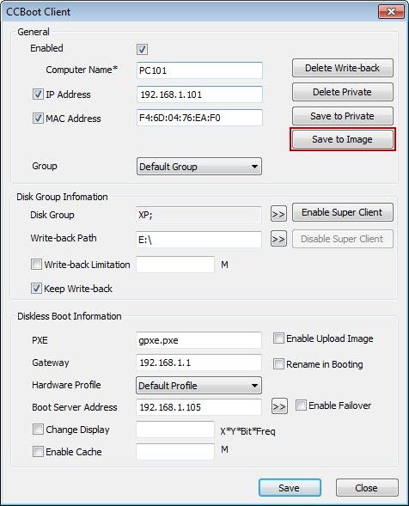Uncheck the IP Address checkbox
The image size is (409, 506).
point(38,94)
